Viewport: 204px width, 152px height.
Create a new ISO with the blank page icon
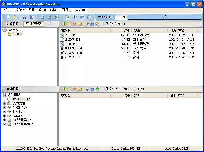pos(8,17)
